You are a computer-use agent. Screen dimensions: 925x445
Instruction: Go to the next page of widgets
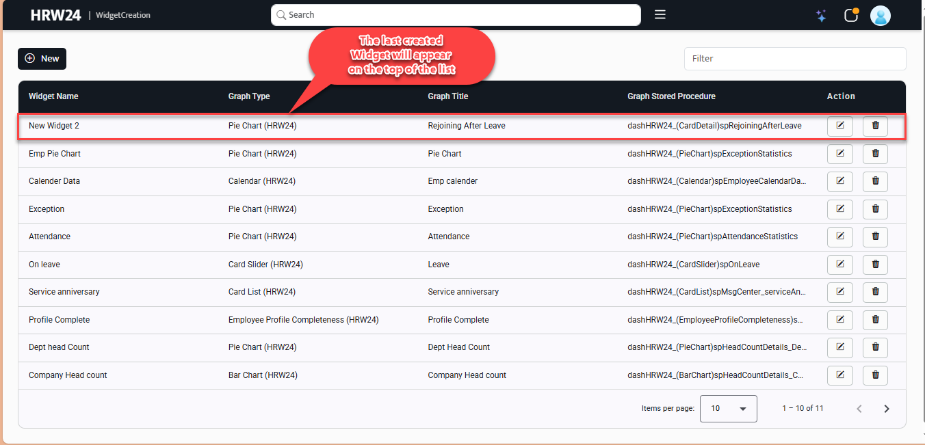coord(887,409)
